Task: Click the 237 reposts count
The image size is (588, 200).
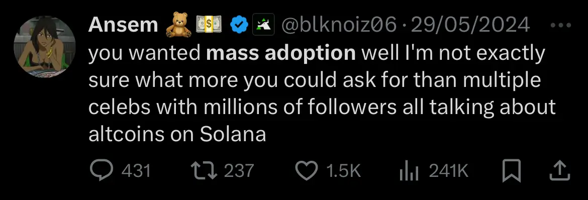Action: [239, 171]
